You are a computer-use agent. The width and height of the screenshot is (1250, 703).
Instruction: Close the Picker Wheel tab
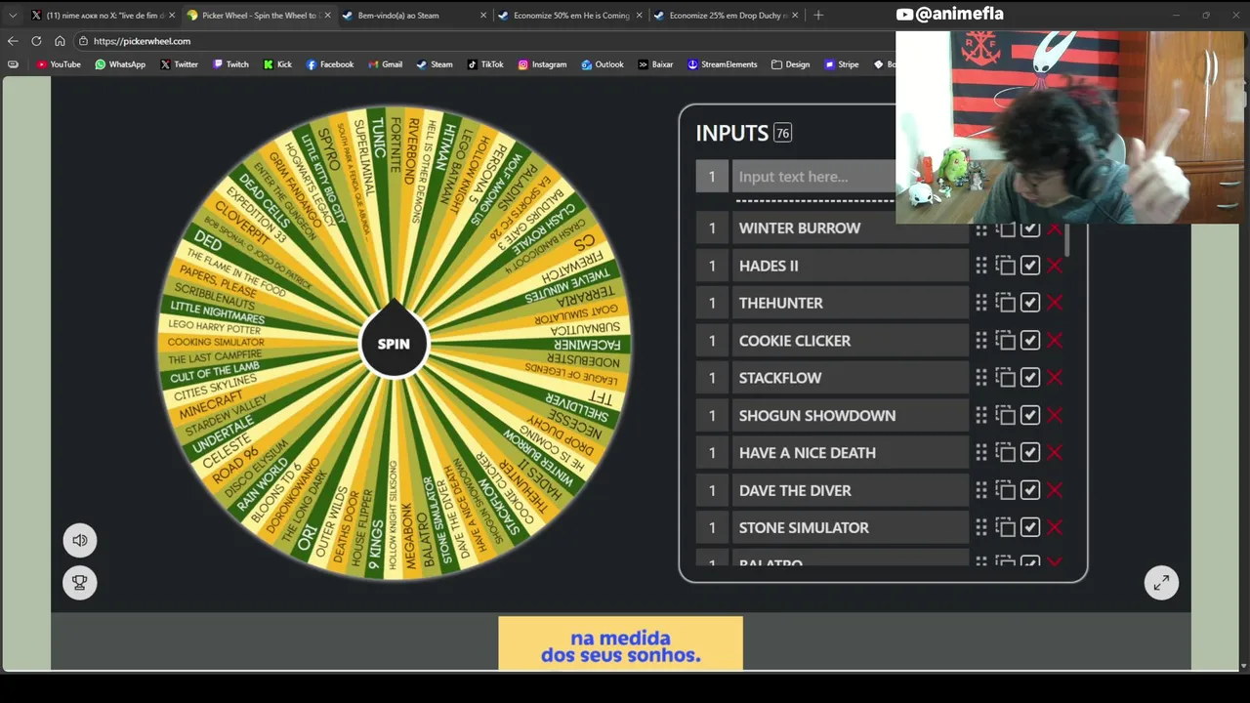tap(327, 16)
